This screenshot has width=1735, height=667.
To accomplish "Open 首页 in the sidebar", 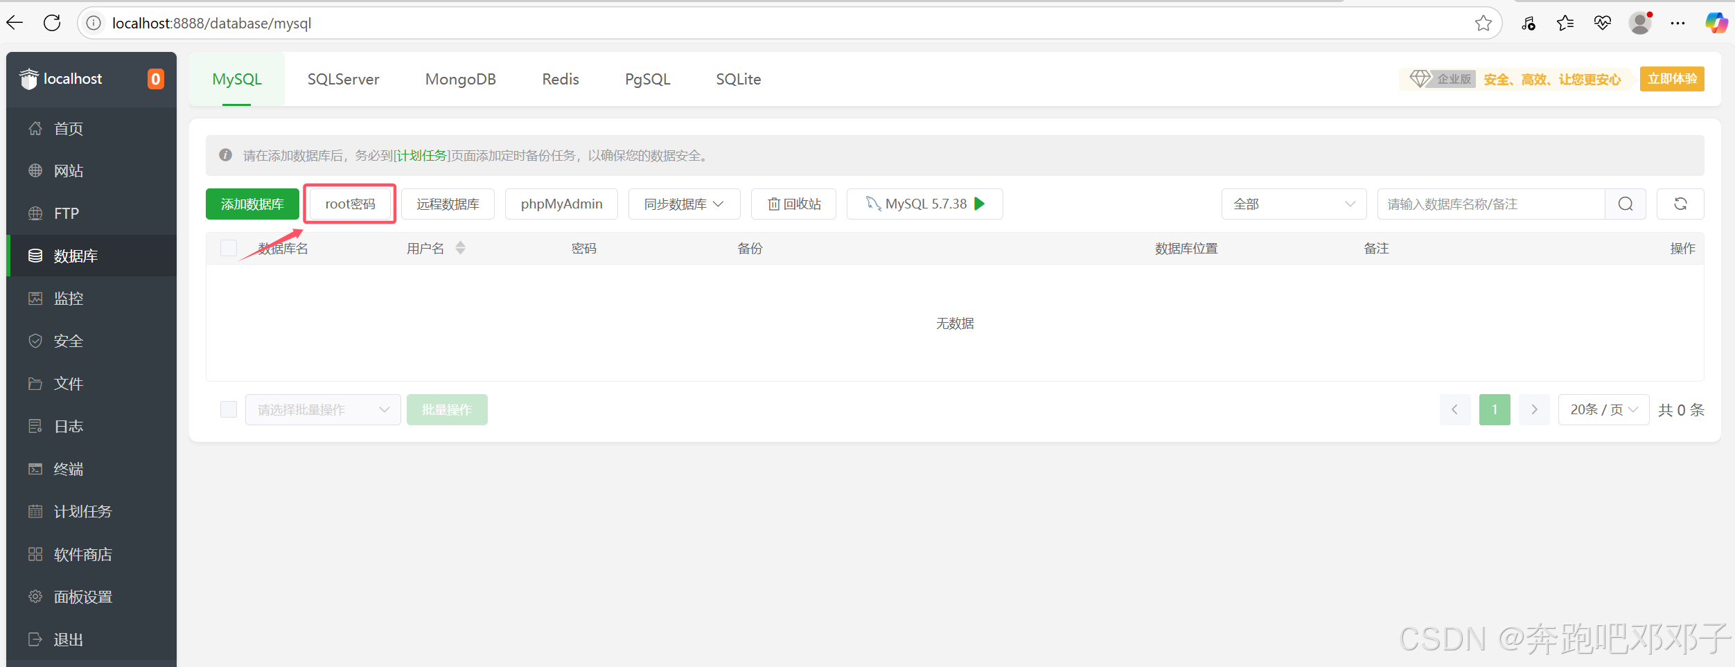I will (x=91, y=129).
